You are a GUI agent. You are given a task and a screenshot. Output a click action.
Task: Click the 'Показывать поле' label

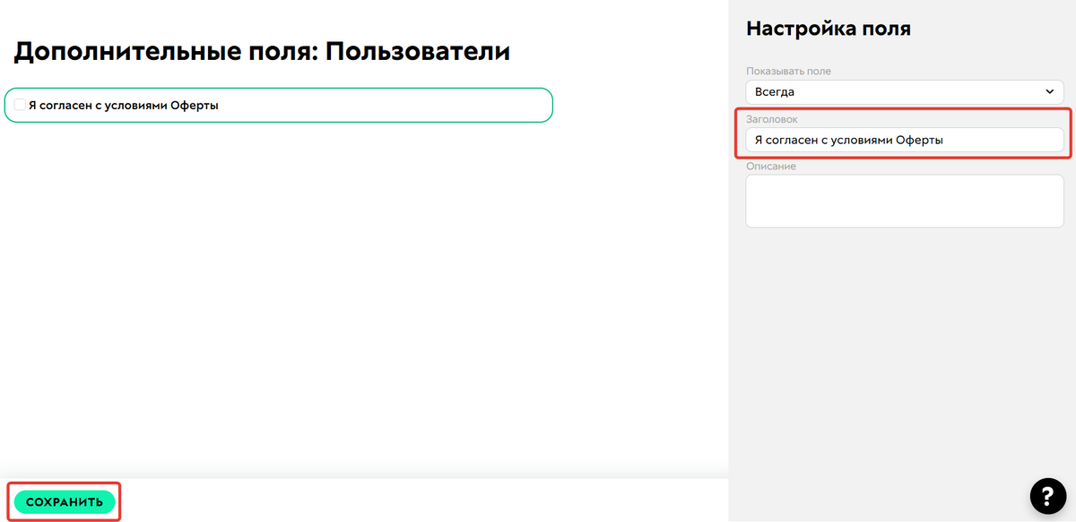pos(788,71)
